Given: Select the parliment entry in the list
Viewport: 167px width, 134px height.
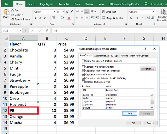Looking at the screenshot, I should click(116, 95).
